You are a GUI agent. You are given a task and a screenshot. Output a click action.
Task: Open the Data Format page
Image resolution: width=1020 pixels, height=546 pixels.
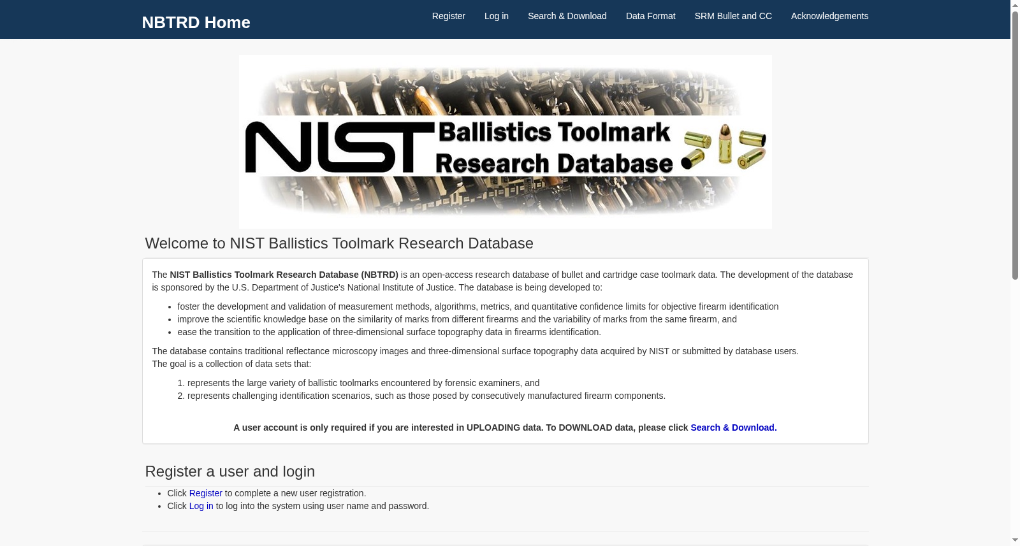coord(650,16)
